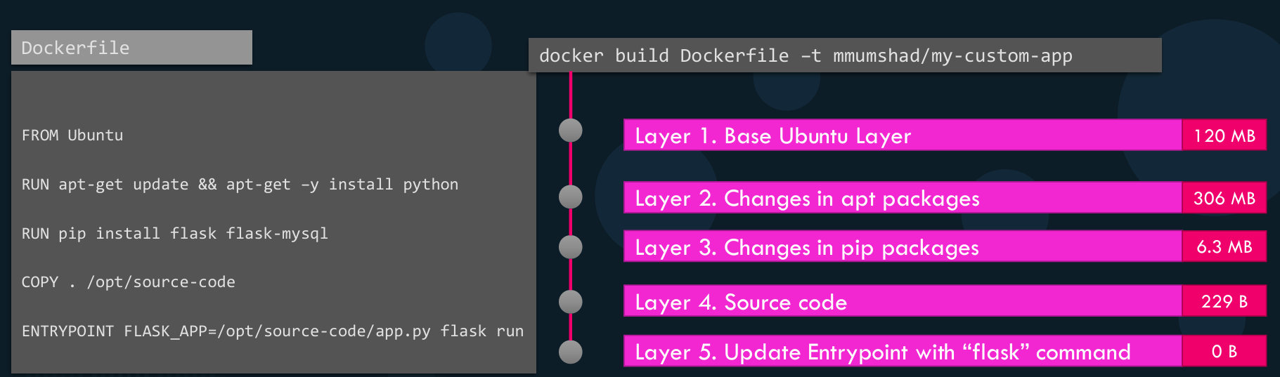Select the 0 B size badge
This screenshot has width=1280, height=377.
tap(1224, 352)
